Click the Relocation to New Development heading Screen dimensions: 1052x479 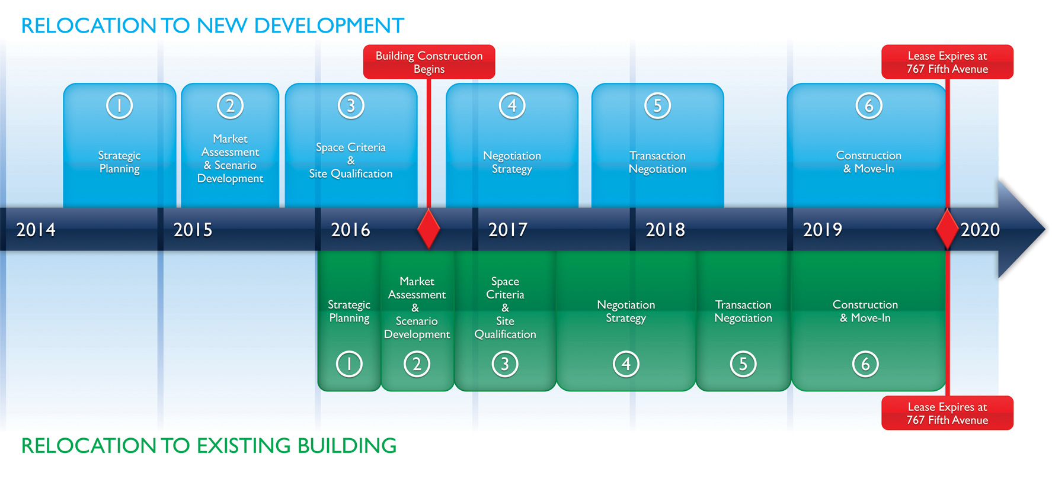coord(212,26)
